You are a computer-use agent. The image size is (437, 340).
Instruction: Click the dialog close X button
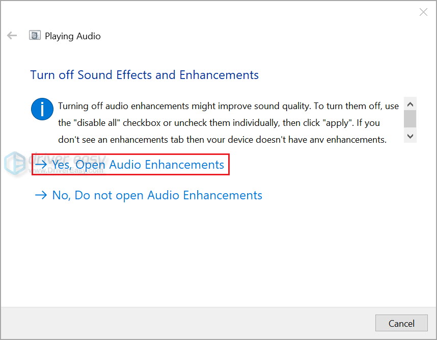pyautogui.click(x=423, y=12)
